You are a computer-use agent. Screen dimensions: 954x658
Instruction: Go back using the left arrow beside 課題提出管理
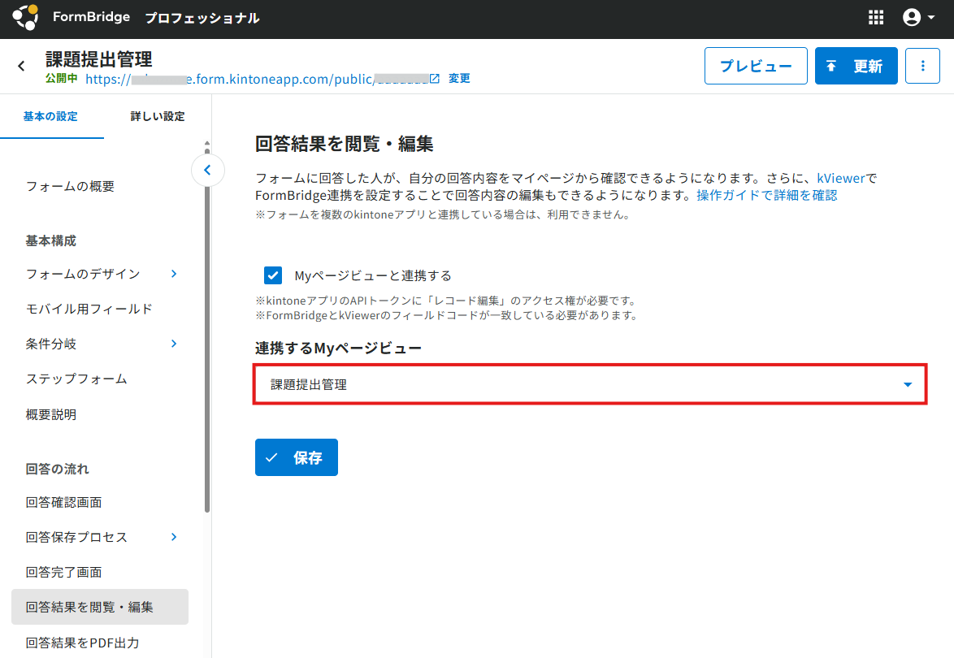[x=21, y=66]
